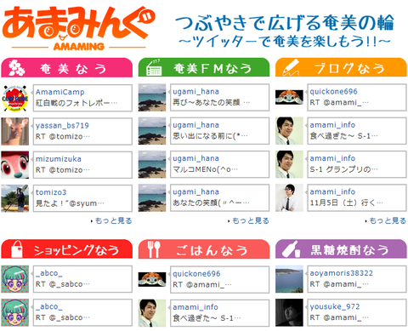Click the hibiscus flower icon in 奄美なう header
The width and height of the screenshot is (408, 331).
(16, 68)
